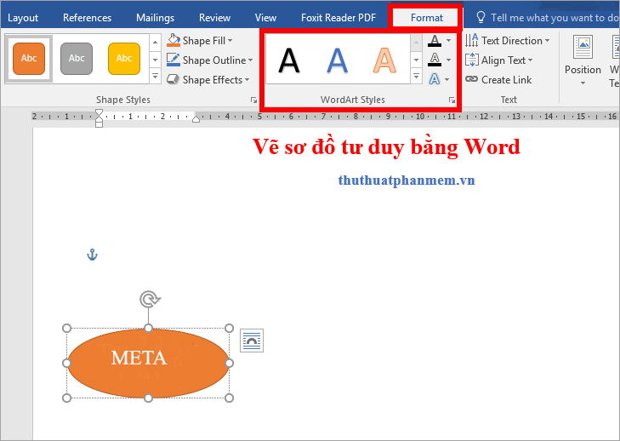Switch to the Review tab
This screenshot has height=441, width=620.
tap(214, 18)
